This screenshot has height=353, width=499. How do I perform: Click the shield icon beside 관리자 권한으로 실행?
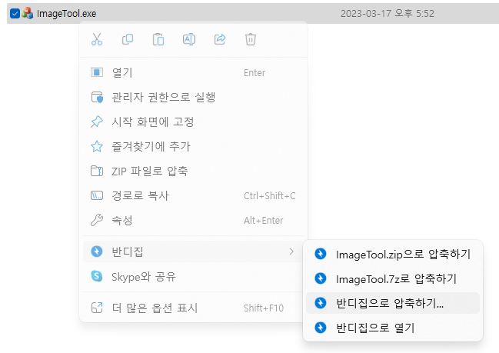pos(97,97)
